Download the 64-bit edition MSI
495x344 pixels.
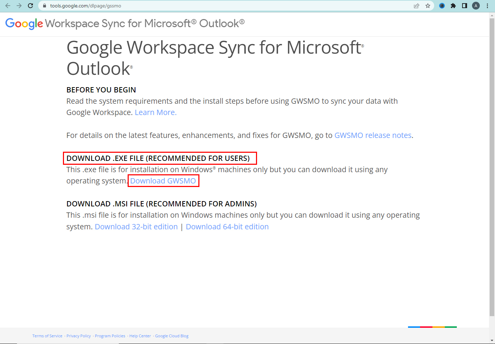(x=227, y=227)
